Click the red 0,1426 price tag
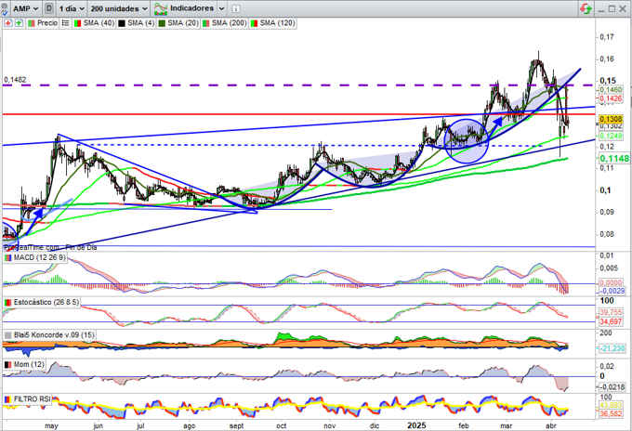 pos(611,98)
